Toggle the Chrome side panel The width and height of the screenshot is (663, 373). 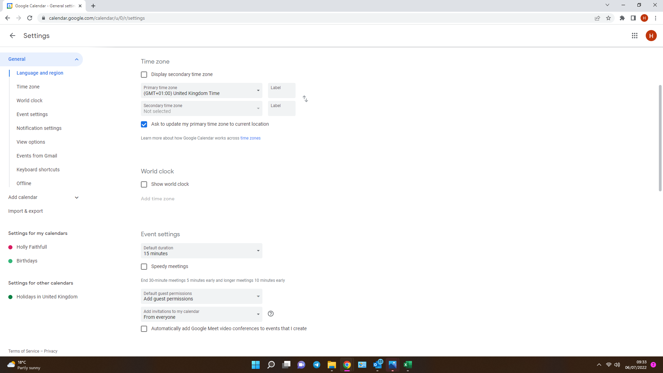[x=633, y=18]
